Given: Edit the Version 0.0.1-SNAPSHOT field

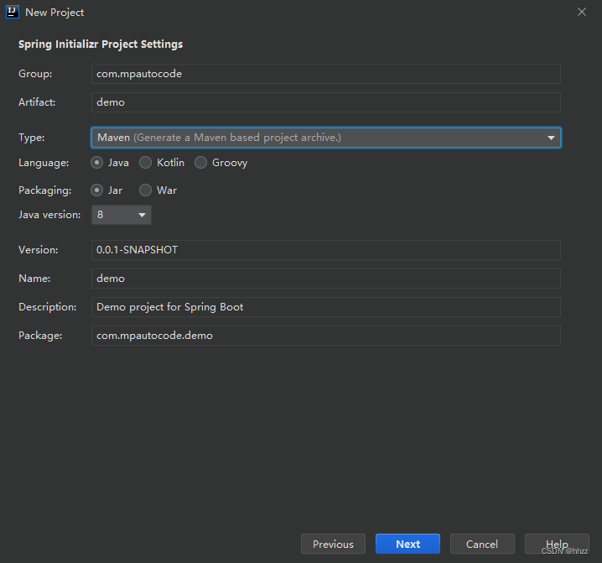Looking at the screenshot, I should [x=326, y=250].
